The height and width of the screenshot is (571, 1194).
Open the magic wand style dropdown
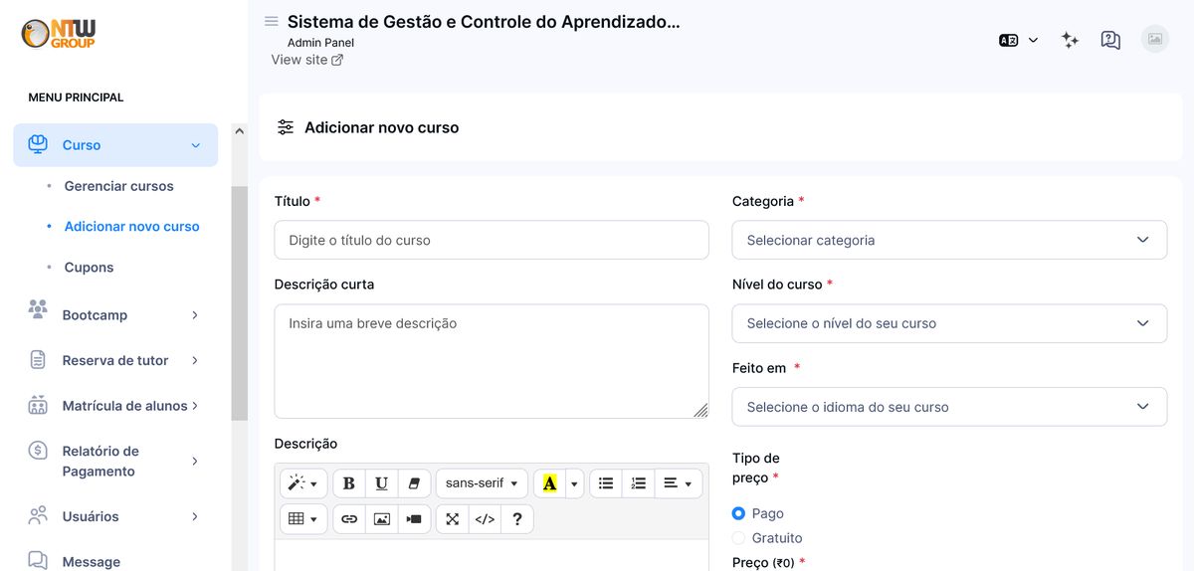(303, 483)
